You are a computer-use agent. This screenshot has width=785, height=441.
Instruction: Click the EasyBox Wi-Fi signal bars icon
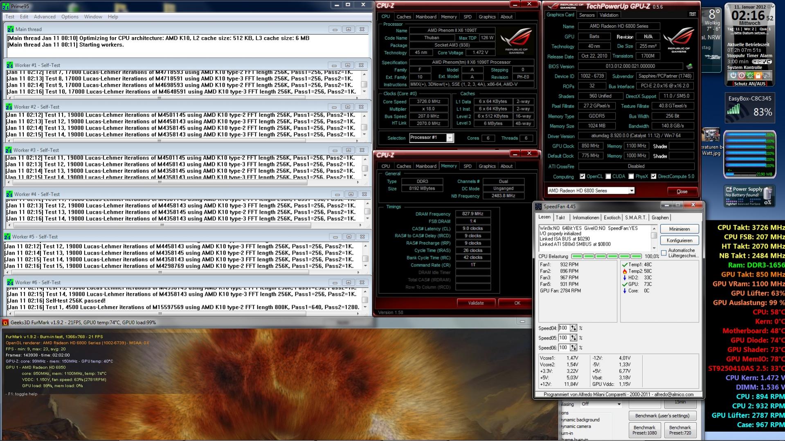[733, 109]
